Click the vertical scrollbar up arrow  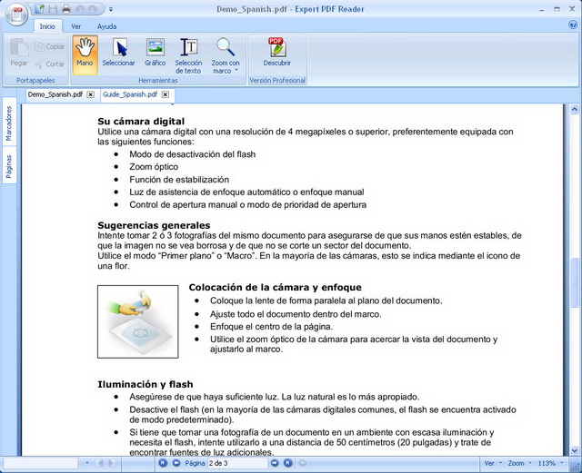574,109
